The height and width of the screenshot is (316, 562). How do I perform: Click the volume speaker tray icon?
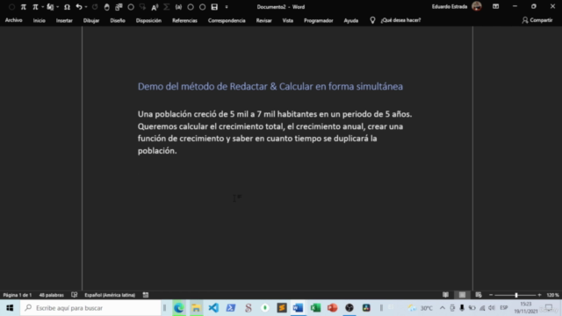[492, 308]
